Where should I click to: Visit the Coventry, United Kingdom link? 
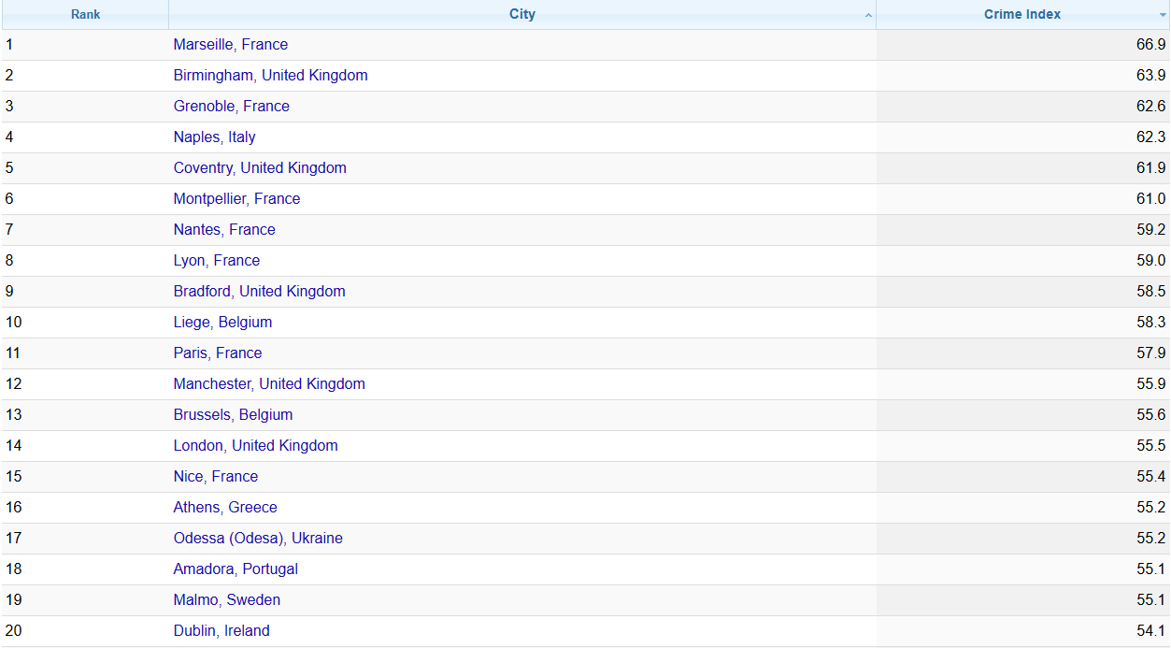click(260, 168)
